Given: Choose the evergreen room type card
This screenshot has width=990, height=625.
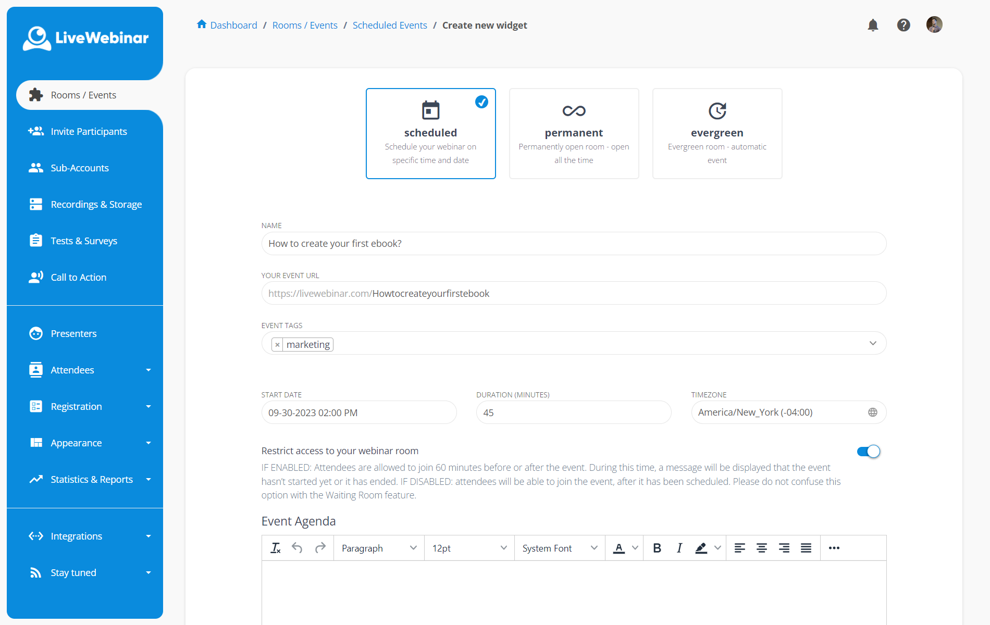Looking at the screenshot, I should [x=717, y=133].
